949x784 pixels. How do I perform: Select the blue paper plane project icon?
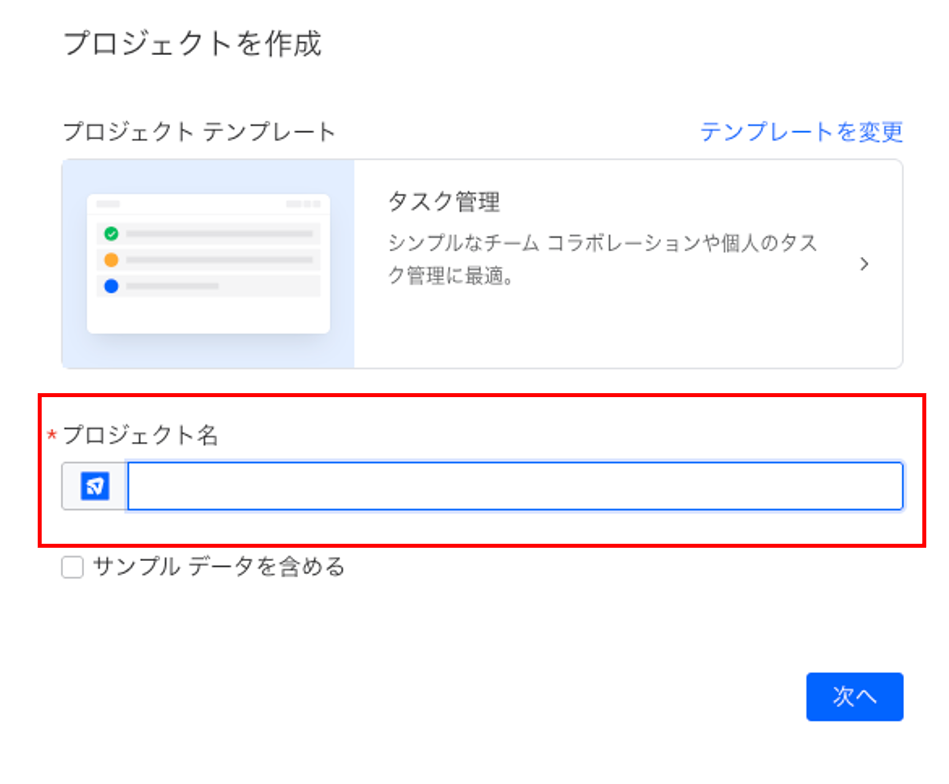pyautogui.click(x=94, y=487)
